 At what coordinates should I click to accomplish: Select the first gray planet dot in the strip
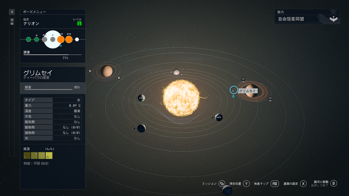[x=44, y=39]
